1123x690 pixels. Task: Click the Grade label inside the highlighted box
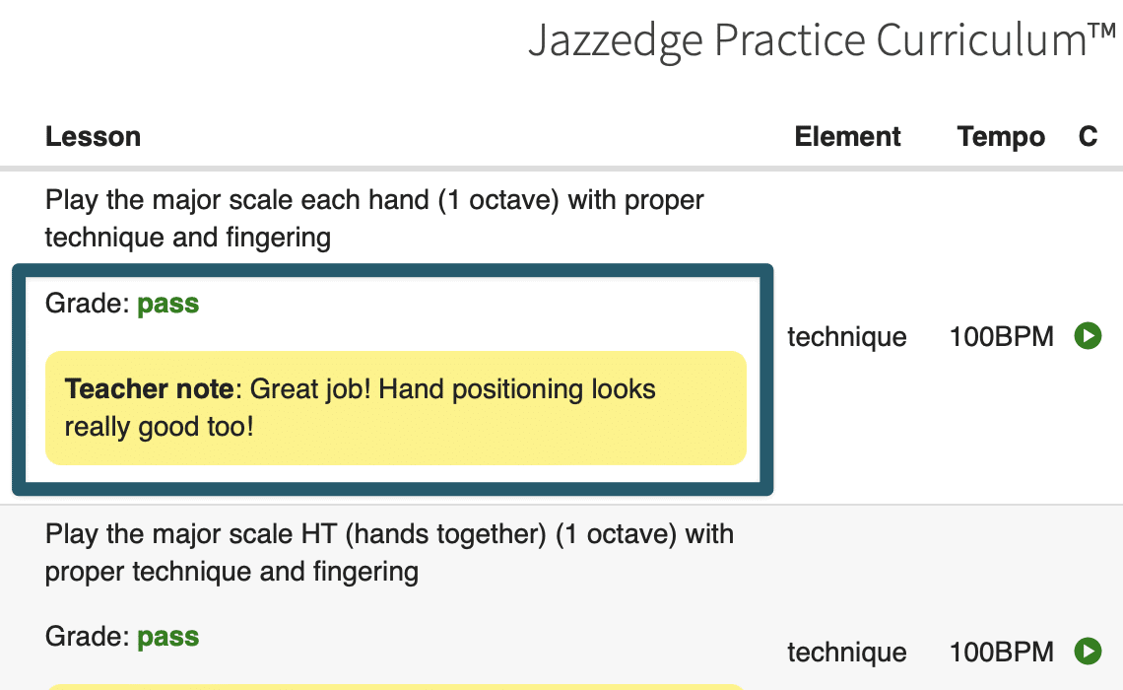[x=88, y=303]
